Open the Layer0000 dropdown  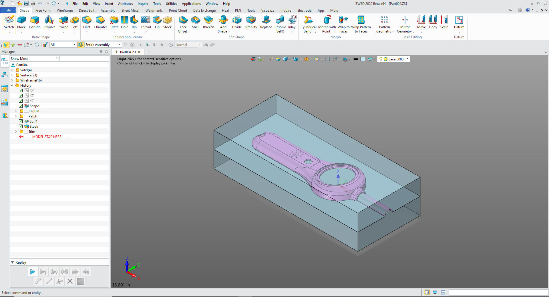click(407, 59)
